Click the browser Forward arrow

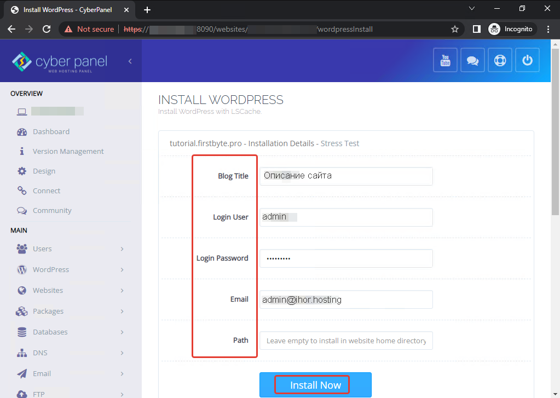coord(29,29)
